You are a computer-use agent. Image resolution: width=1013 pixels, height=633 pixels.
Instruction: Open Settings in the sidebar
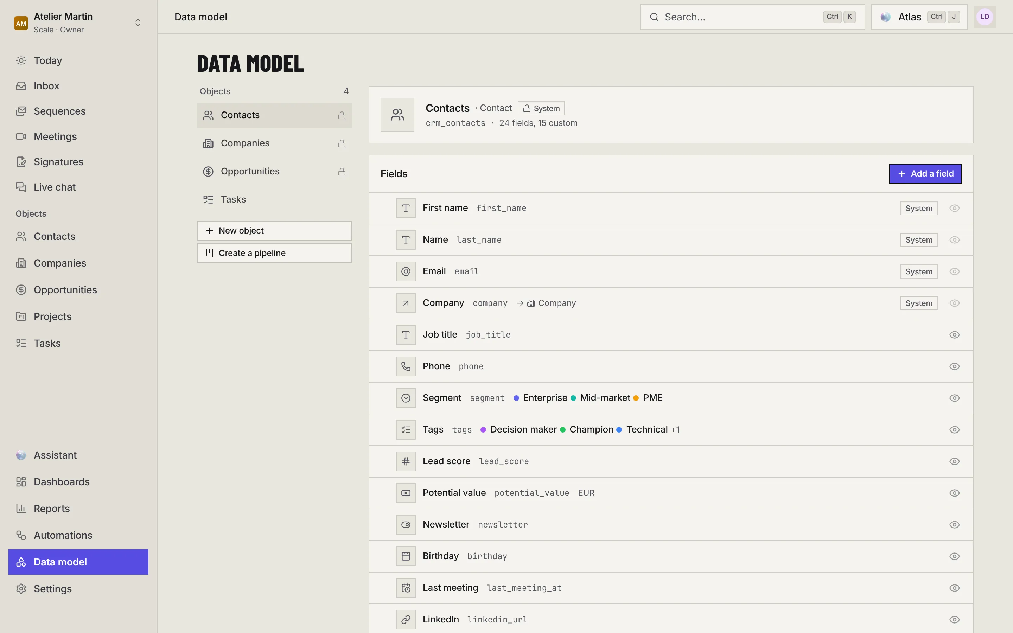[78, 589]
